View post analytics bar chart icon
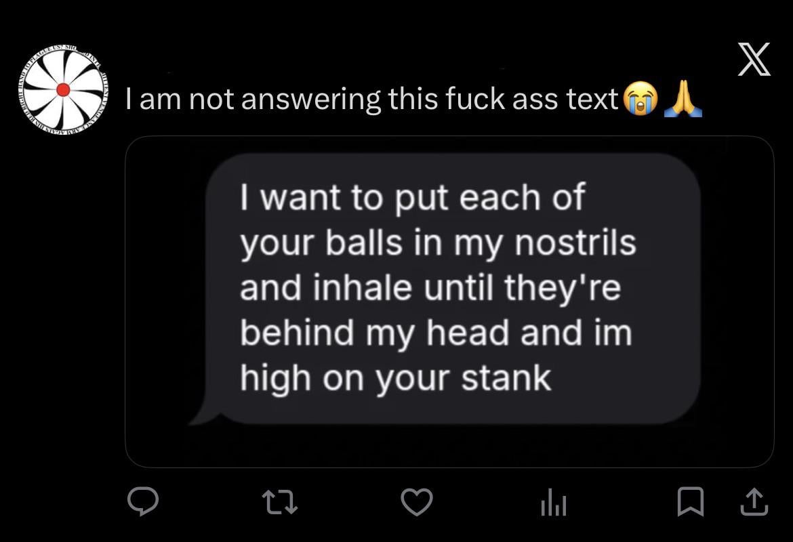The width and height of the screenshot is (793, 542). tap(554, 503)
